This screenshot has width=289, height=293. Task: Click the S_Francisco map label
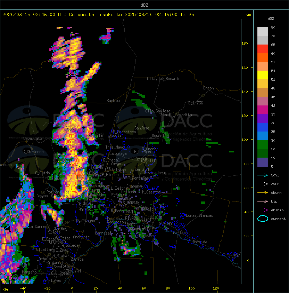[124, 132]
